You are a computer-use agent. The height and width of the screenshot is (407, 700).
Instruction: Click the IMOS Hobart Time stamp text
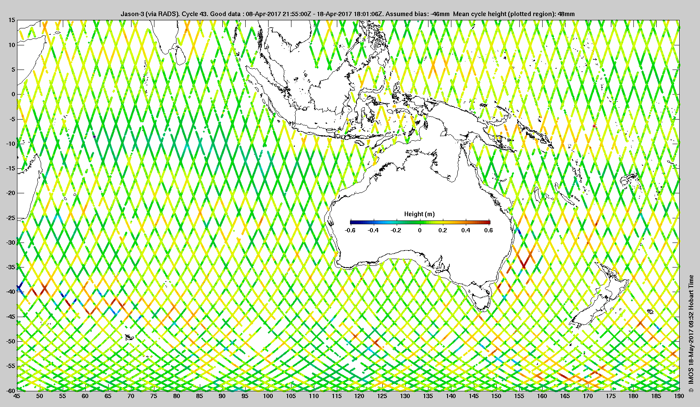(691, 333)
